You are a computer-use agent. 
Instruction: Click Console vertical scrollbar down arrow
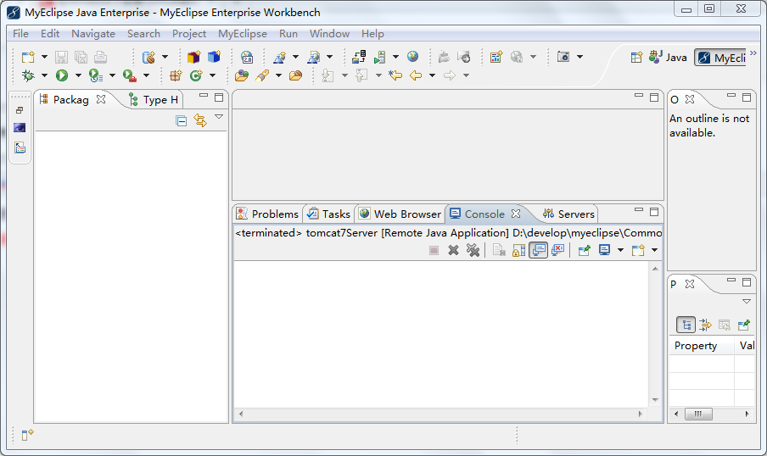655,400
